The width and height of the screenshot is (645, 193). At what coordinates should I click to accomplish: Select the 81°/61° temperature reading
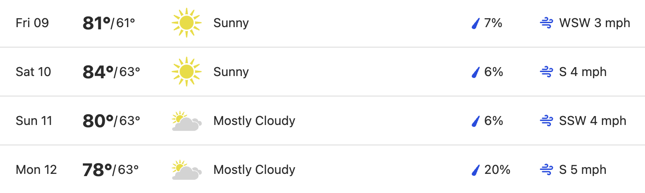(x=109, y=23)
